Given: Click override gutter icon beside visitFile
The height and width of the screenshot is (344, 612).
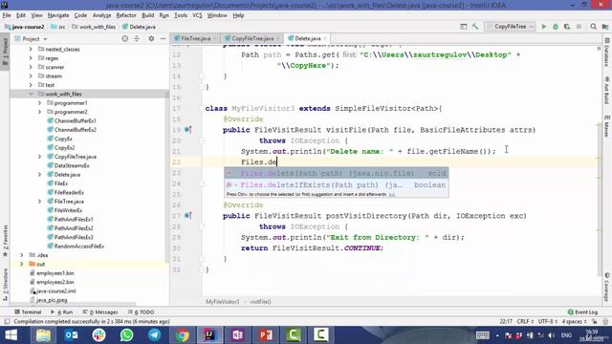Looking at the screenshot, I should [188, 130].
